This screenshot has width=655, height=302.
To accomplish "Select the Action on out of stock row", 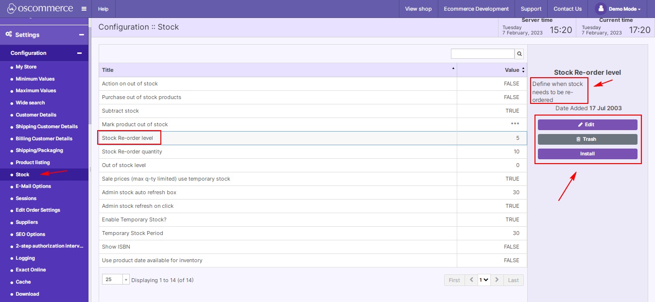I will point(313,84).
